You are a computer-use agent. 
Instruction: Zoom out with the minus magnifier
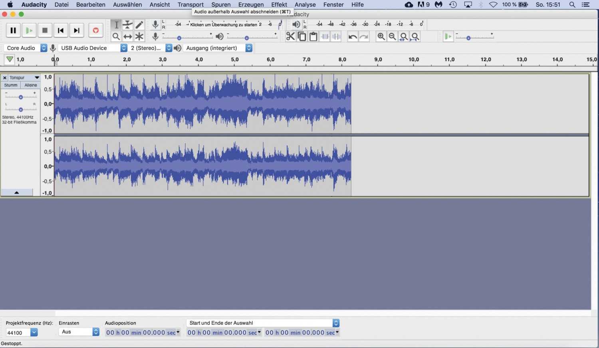(393, 37)
